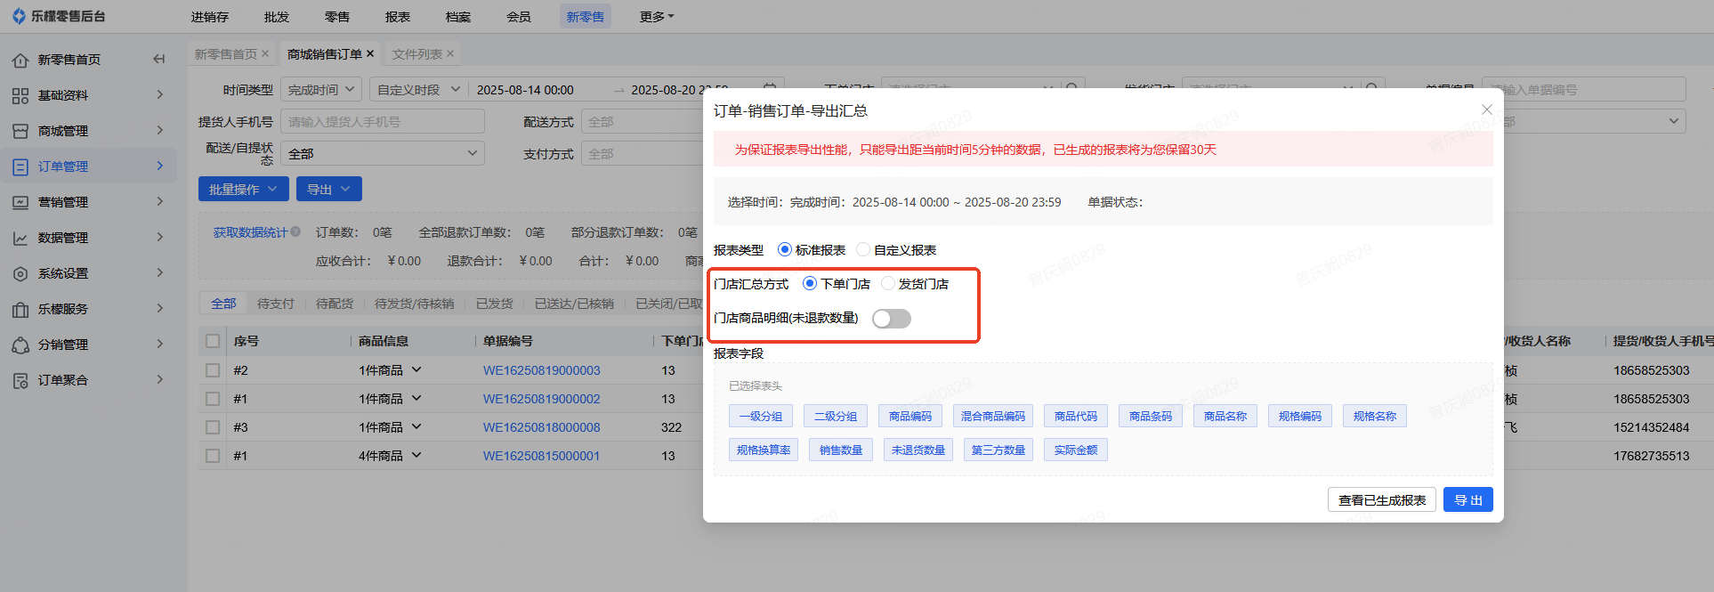Close the 新零售首页 tab
Viewport: 1714px width, 592px height.
coord(265,53)
